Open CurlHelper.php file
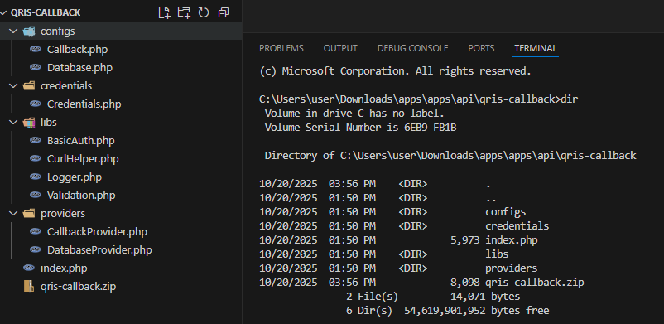 83,159
